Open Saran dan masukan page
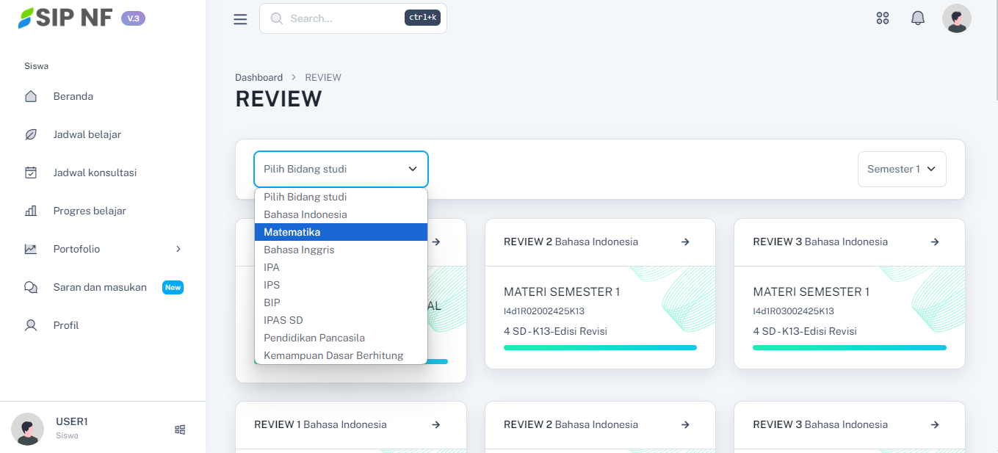 (100, 287)
